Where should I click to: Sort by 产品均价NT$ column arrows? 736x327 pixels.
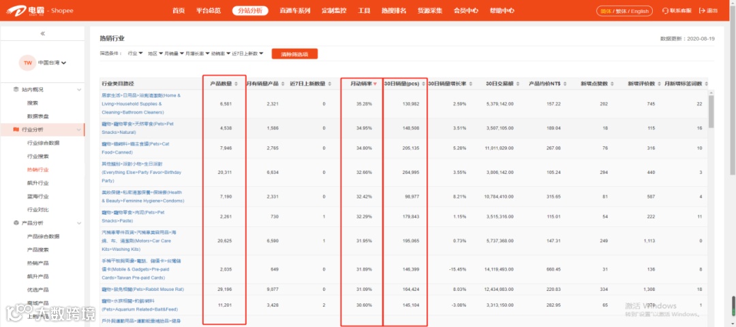565,84
